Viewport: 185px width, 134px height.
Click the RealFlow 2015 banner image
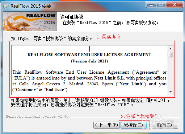click(x=30, y=21)
